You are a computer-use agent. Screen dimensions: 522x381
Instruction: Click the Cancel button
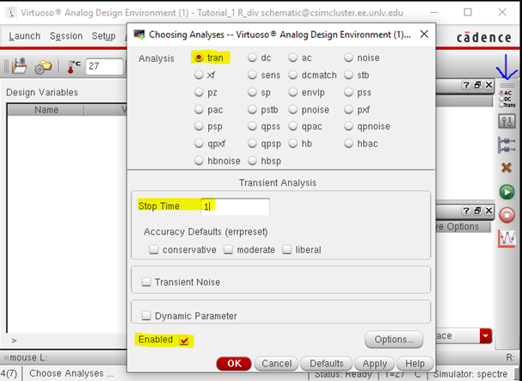pos(277,363)
